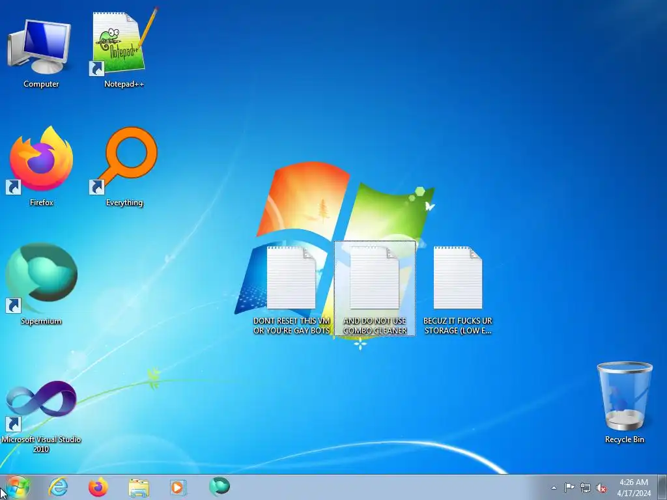
Task: Select the Microsoft Visual Studio 2010 shortcut
Action: (x=41, y=417)
